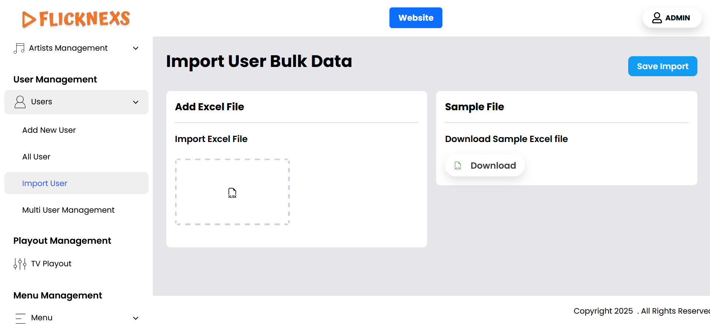710x324 pixels.
Task: Open Multi User Management
Action: (68, 210)
